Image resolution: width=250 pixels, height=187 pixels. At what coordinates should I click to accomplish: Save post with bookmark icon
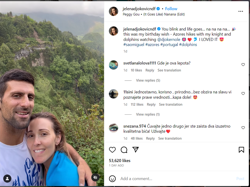point(241,150)
